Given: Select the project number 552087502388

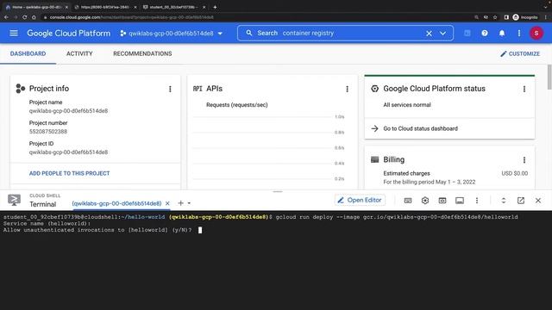Looking at the screenshot, I should click(48, 132).
